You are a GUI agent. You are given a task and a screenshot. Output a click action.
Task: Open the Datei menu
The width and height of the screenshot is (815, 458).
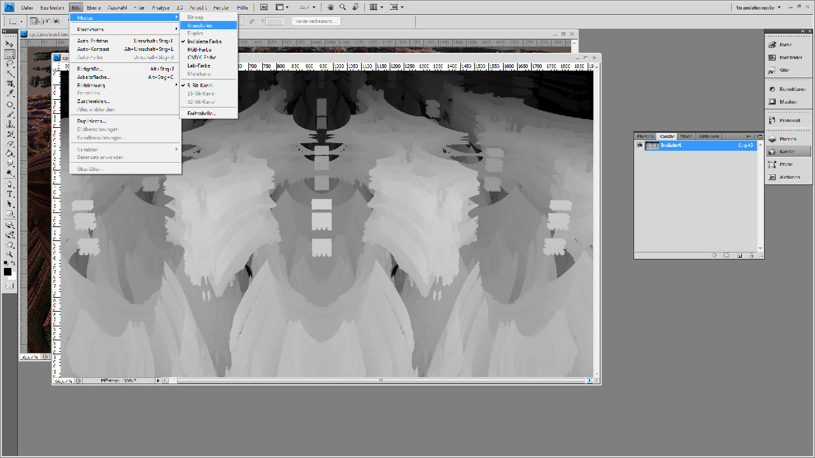tap(27, 7)
